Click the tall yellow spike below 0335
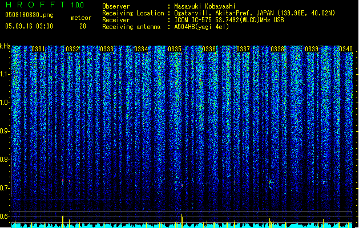Image resolution: width=359 pixels, height=228 pixels. tap(182, 221)
